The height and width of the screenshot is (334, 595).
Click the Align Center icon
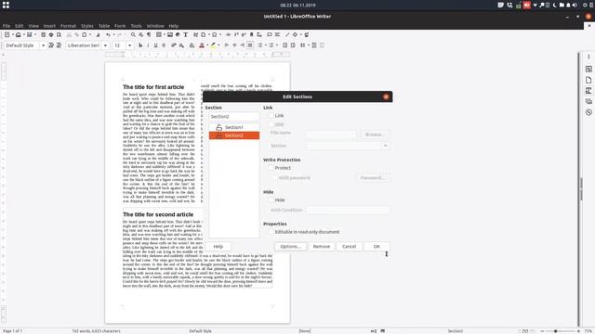click(x=234, y=45)
